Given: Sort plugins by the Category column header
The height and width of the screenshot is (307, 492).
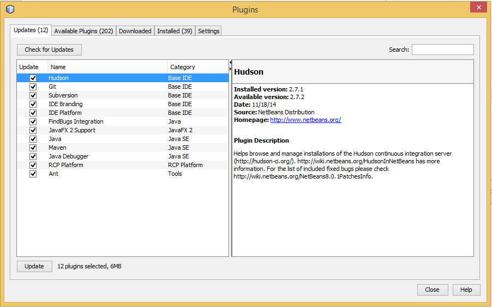Looking at the screenshot, I should pos(197,67).
